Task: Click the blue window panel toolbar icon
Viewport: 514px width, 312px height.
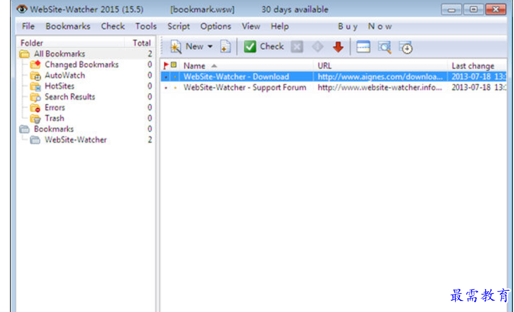Action: pyautogui.click(x=363, y=47)
